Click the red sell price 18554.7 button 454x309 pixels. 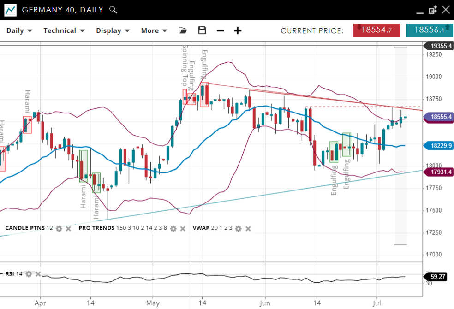(x=376, y=30)
